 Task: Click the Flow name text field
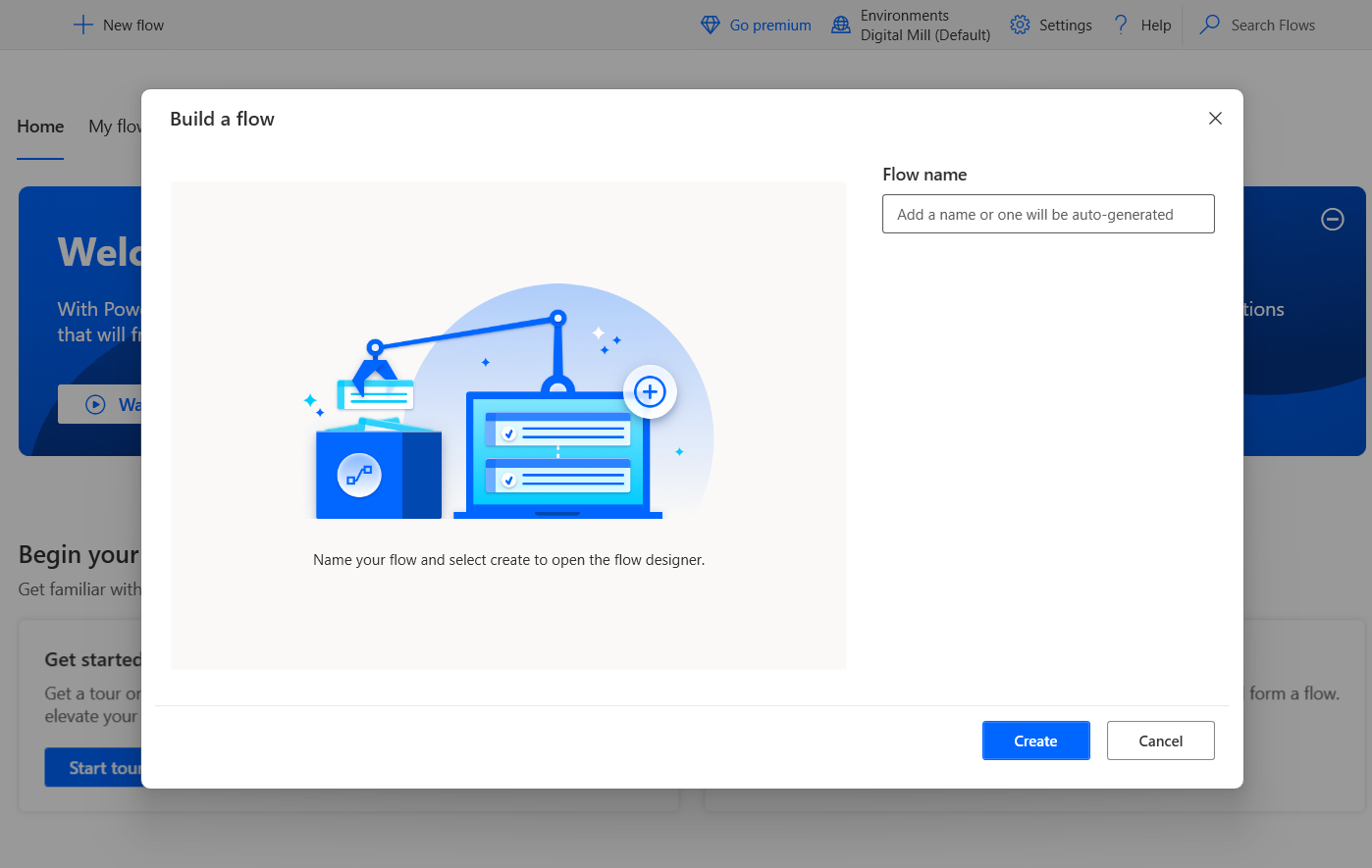point(1048,214)
